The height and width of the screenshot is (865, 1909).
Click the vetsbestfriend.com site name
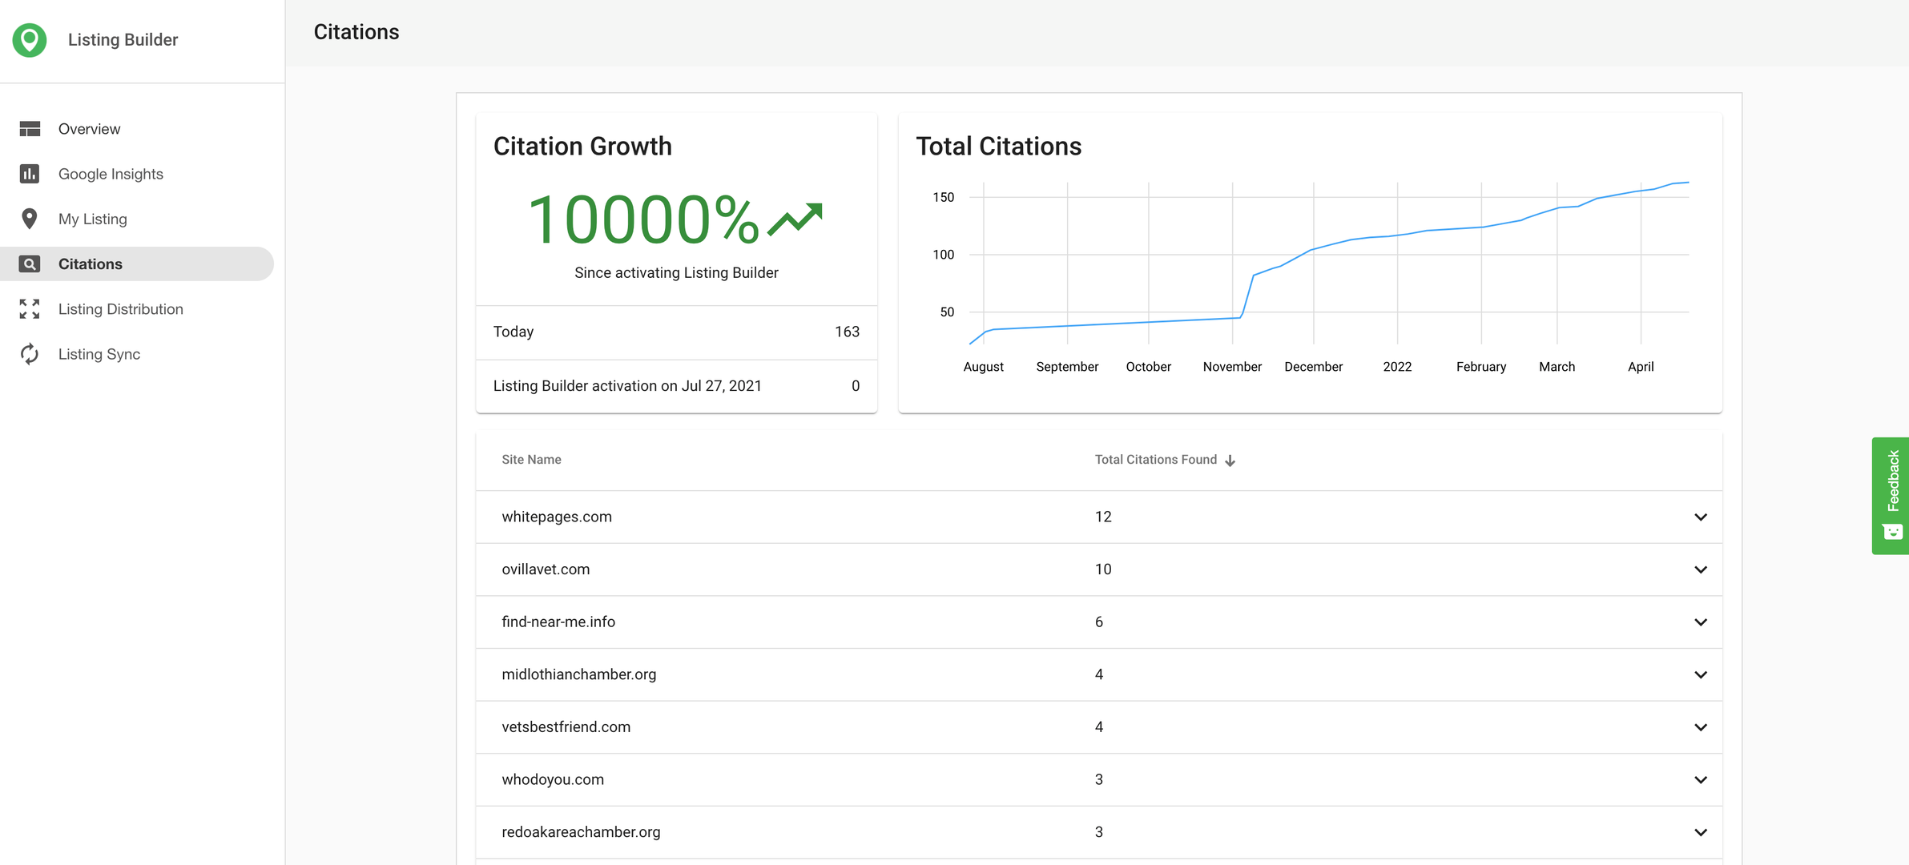click(x=566, y=726)
